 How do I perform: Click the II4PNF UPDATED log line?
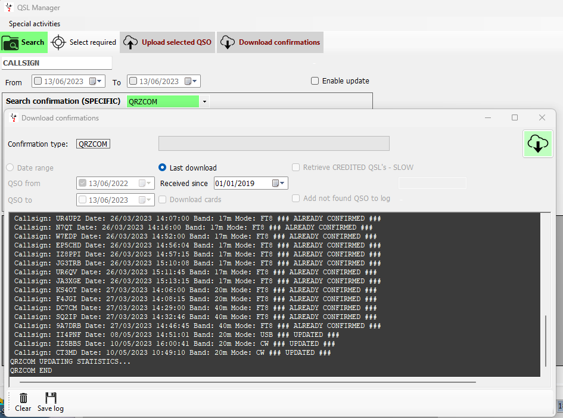(x=177, y=335)
